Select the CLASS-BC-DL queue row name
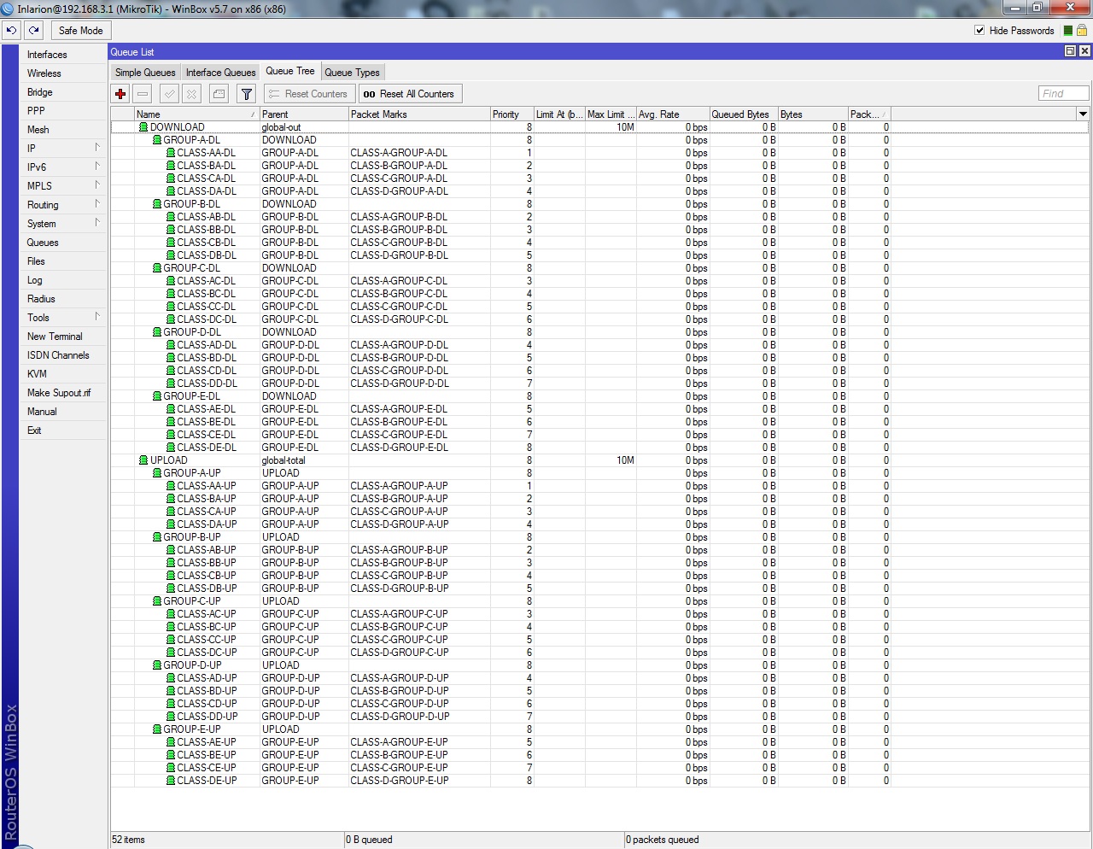 [x=207, y=294]
